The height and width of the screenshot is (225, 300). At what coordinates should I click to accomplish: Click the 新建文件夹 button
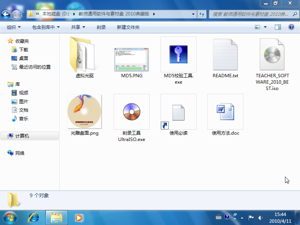click(x=128, y=27)
